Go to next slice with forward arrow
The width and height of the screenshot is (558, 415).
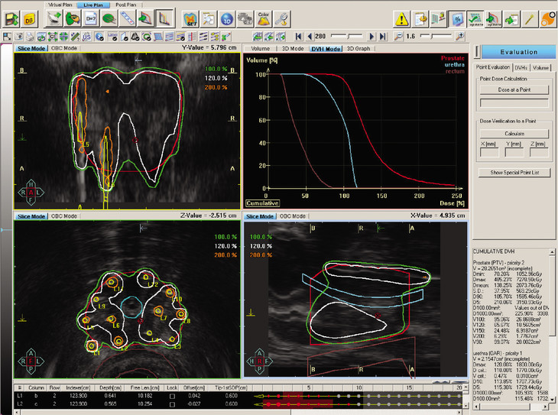(x=371, y=36)
